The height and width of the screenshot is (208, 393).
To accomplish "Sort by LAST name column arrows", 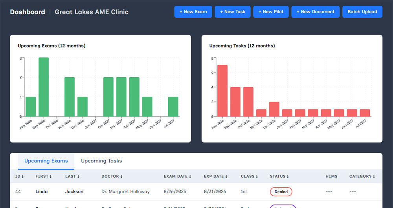I will [x=78, y=177].
